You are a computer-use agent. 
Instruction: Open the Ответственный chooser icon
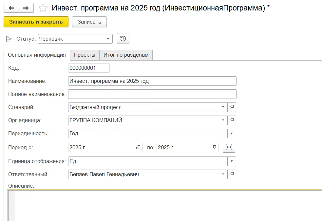232,174
